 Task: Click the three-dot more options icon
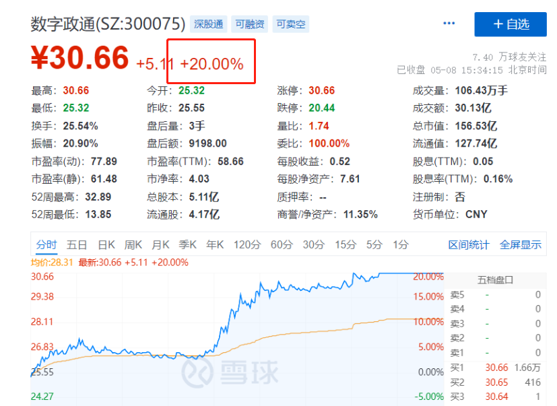click(449, 24)
